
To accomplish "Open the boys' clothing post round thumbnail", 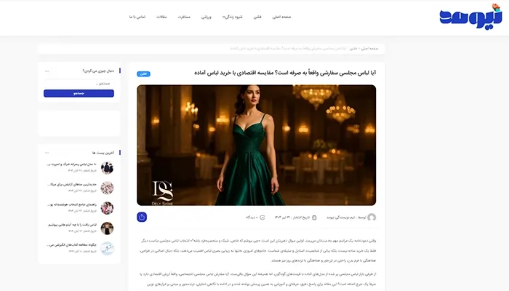I will [107, 168].
